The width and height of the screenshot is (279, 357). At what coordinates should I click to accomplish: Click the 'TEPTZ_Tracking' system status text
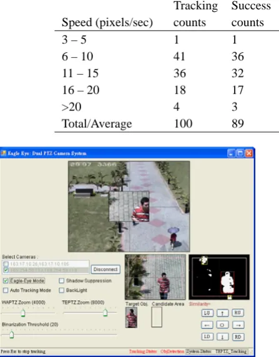point(231,351)
